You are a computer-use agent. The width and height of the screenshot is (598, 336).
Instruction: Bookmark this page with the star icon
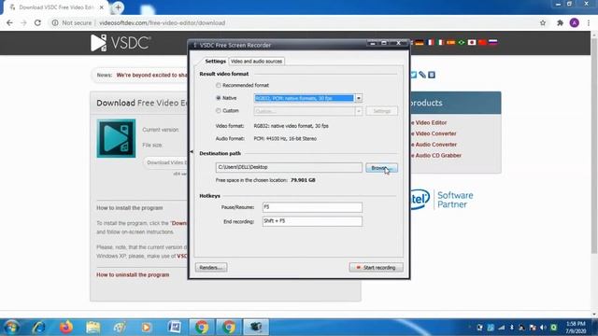click(543, 22)
